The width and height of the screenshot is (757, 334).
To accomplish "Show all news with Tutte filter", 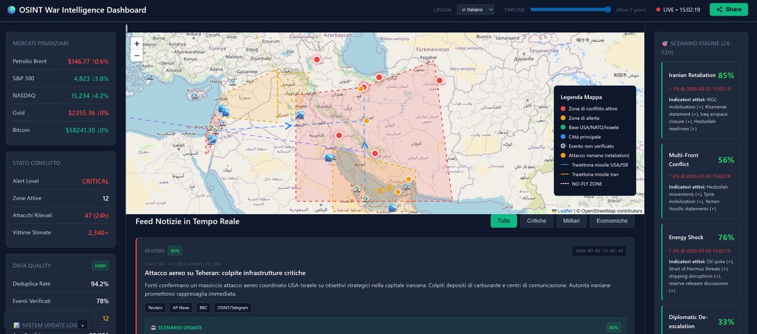I will point(503,221).
